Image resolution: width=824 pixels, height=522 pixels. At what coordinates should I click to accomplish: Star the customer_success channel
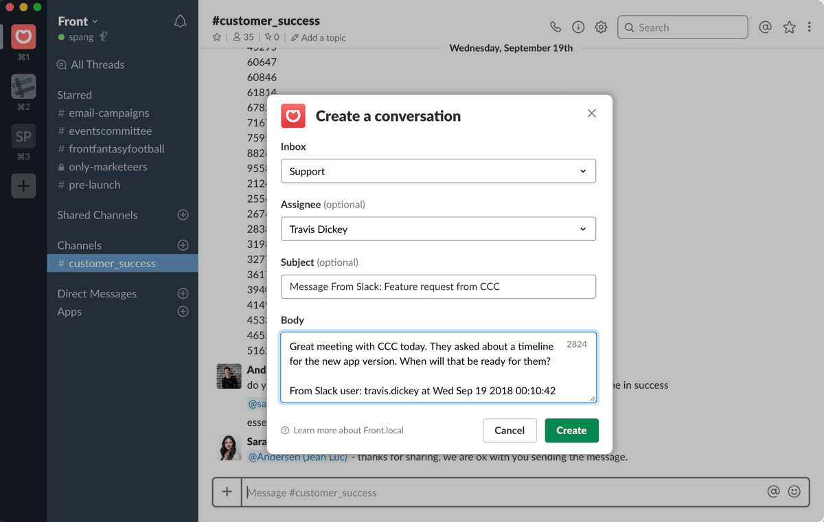217,38
